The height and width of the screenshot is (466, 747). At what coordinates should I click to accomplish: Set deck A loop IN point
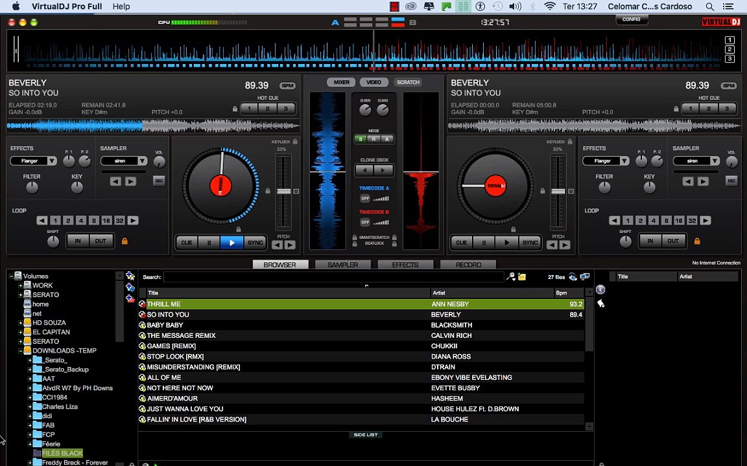[78, 241]
